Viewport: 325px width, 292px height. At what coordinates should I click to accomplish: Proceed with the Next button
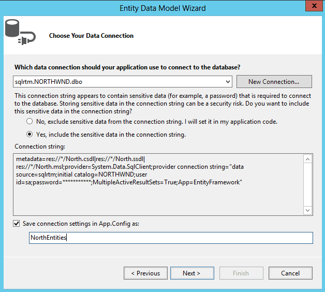tap(192, 273)
